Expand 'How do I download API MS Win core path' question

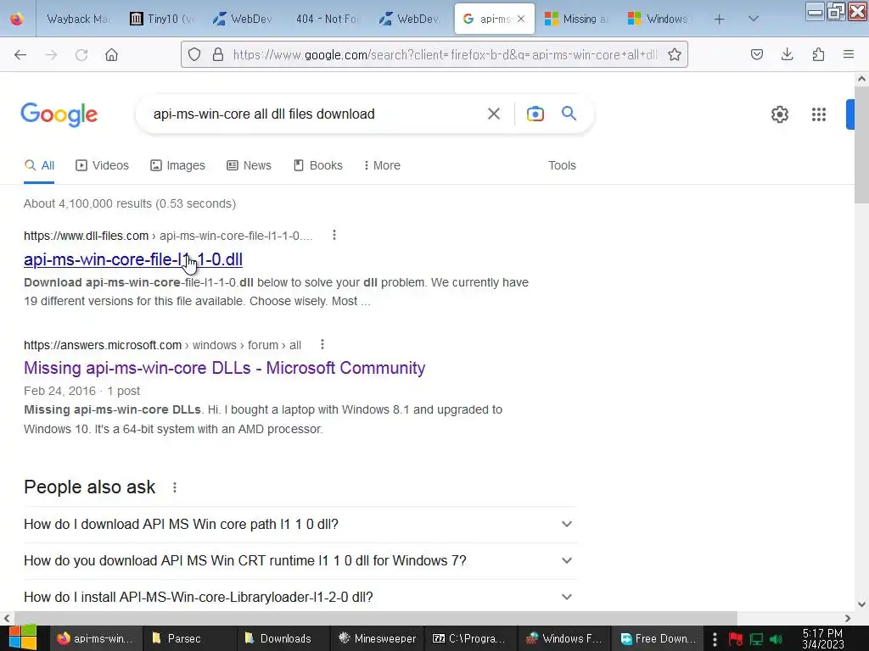[300, 524]
